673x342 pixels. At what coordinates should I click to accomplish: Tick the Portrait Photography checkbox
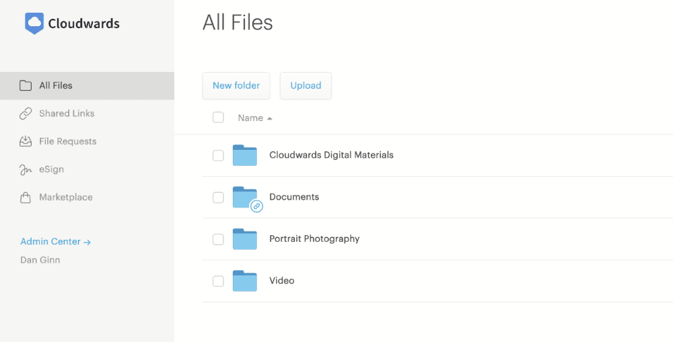pos(219,239)
